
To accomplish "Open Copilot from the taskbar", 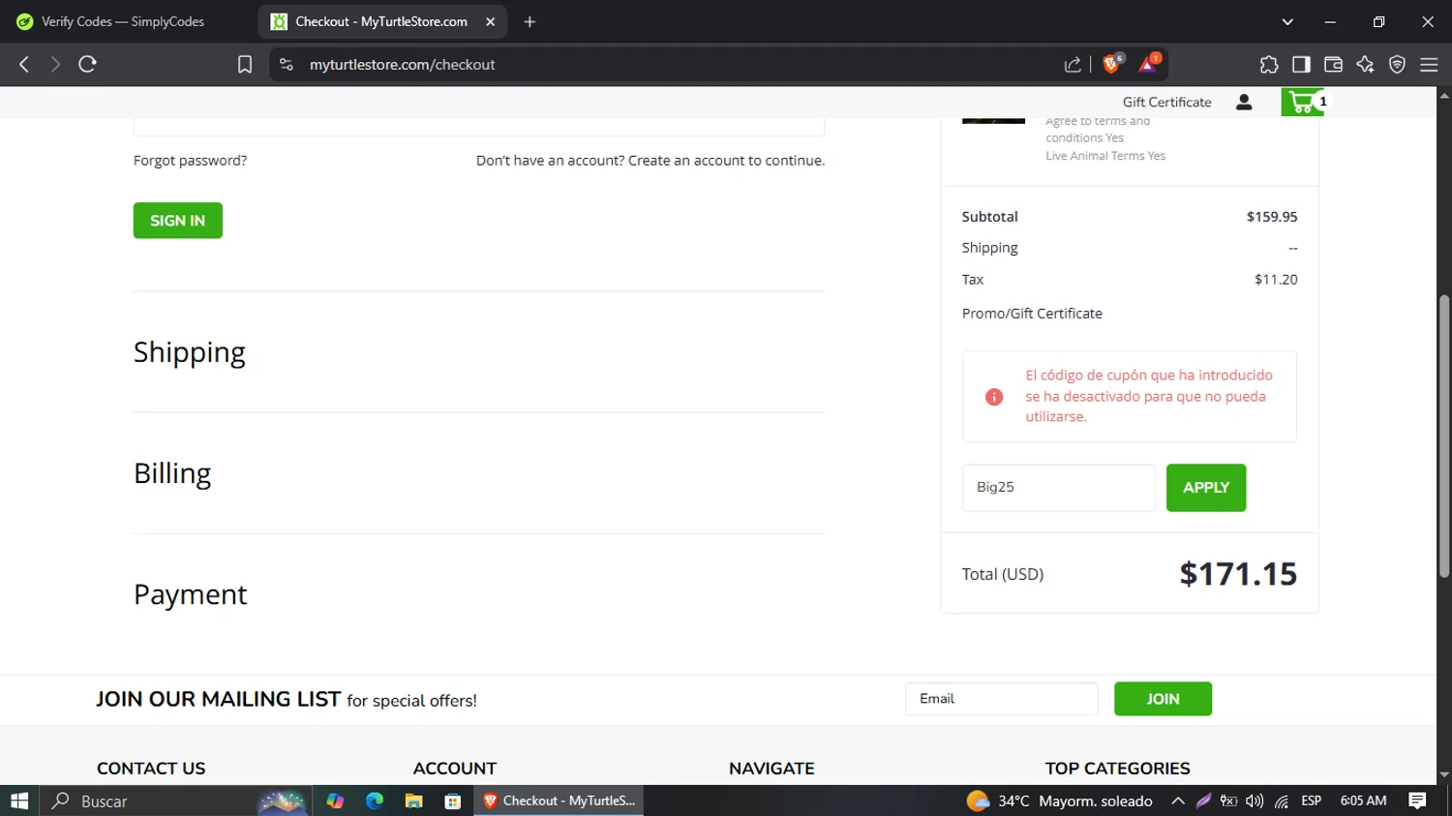I will [335, 801].
